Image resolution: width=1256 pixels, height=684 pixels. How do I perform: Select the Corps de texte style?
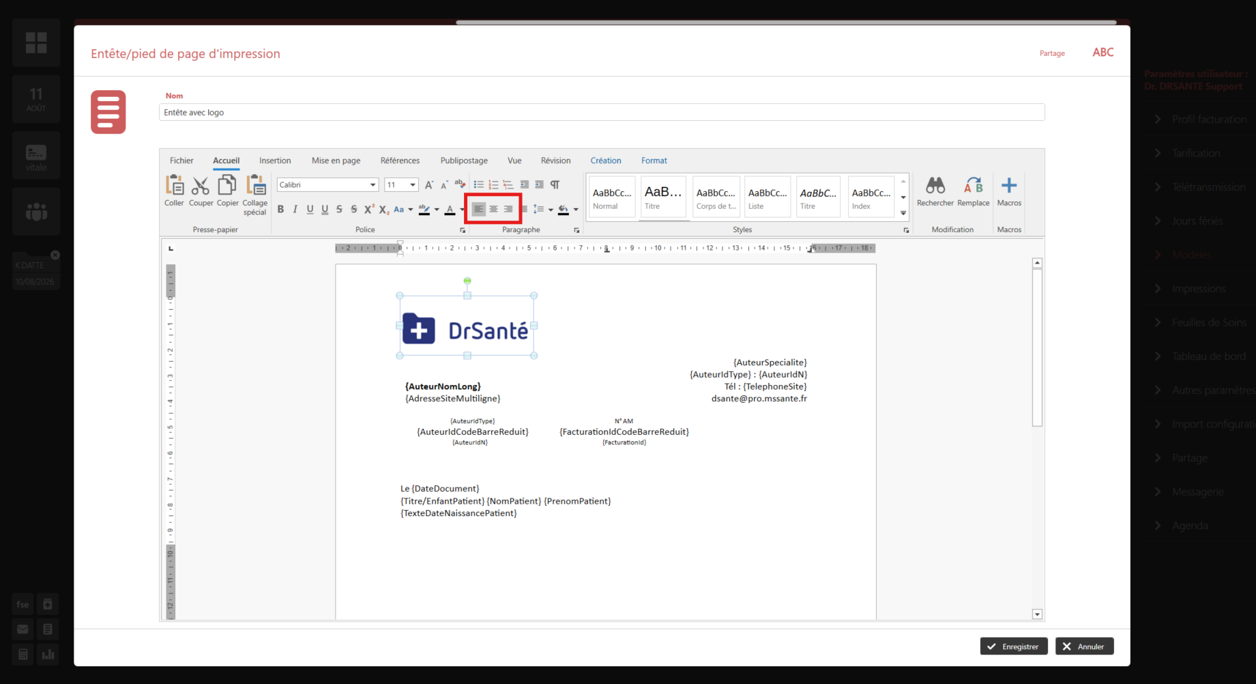point(716,197)
